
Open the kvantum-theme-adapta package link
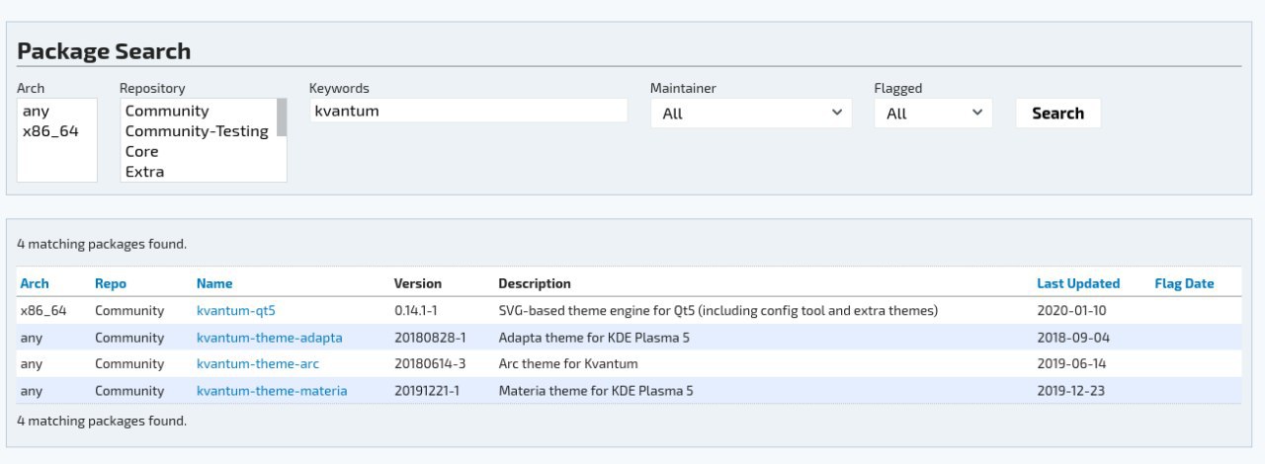(x=270, y=337)
